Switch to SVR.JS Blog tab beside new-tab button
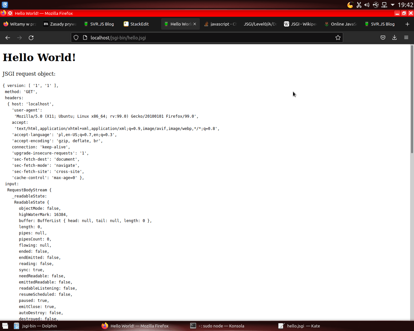The height and width of the screenshot is (331, 414). (x=381, y=24)
